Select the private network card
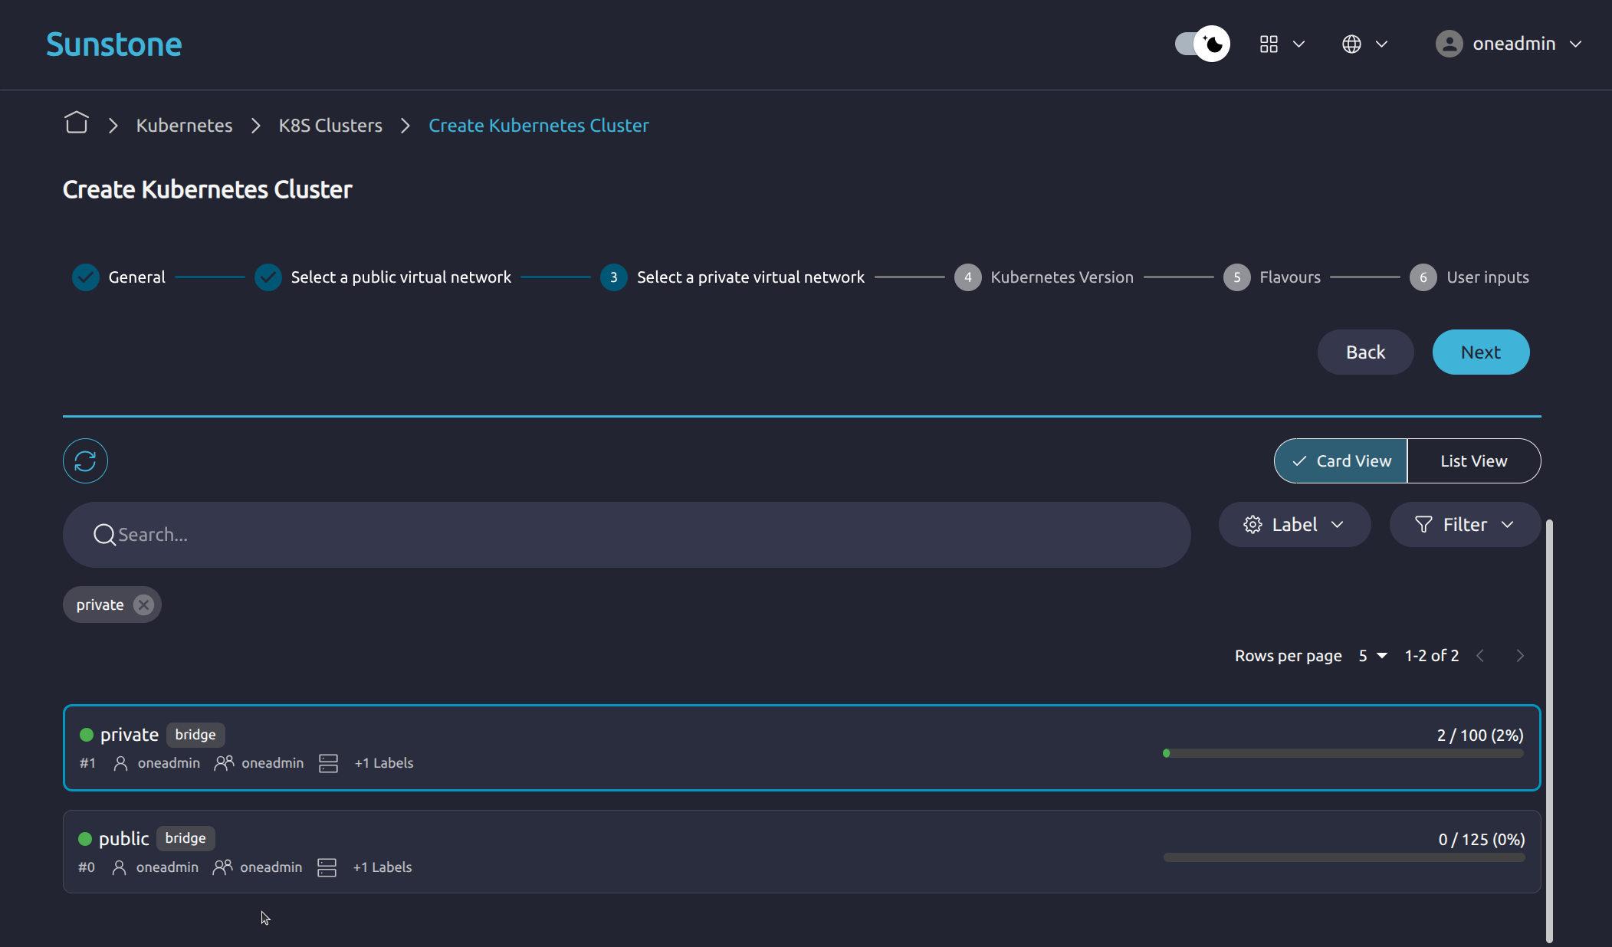 coord(801,747)
